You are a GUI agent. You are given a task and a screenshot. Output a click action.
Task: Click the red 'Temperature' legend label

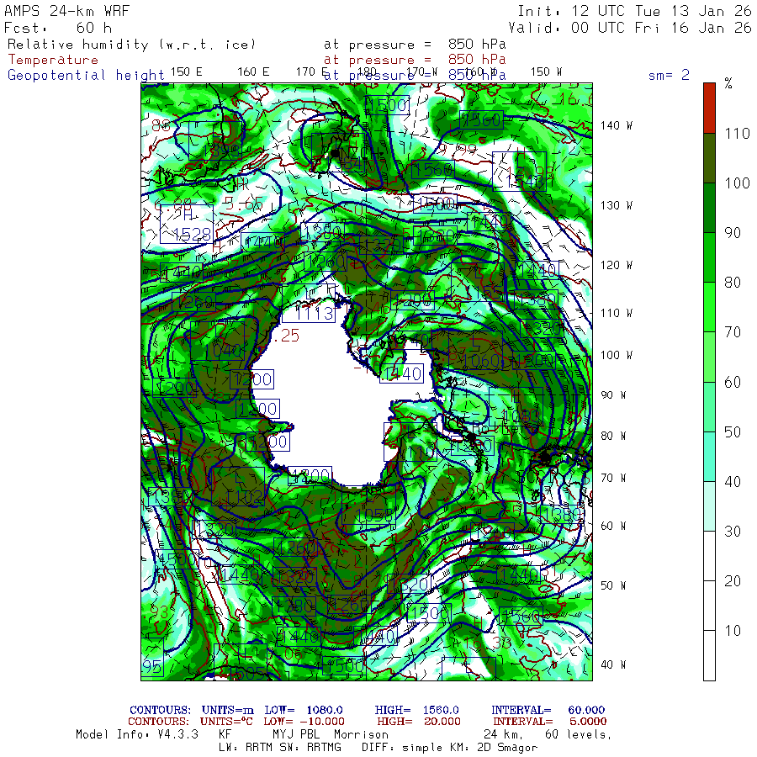[x=53, y=60]
